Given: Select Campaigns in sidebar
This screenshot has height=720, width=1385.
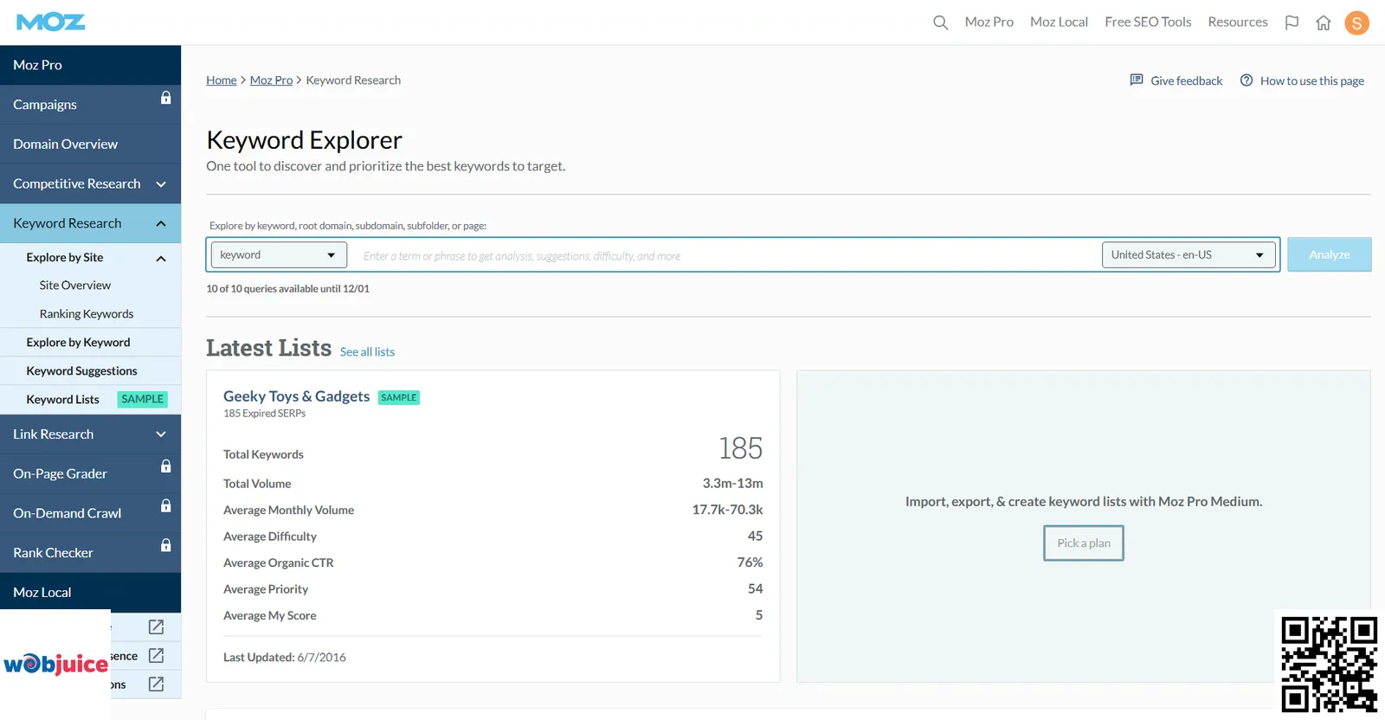Looking at the screenshot, I should click(x=90, y=105).
